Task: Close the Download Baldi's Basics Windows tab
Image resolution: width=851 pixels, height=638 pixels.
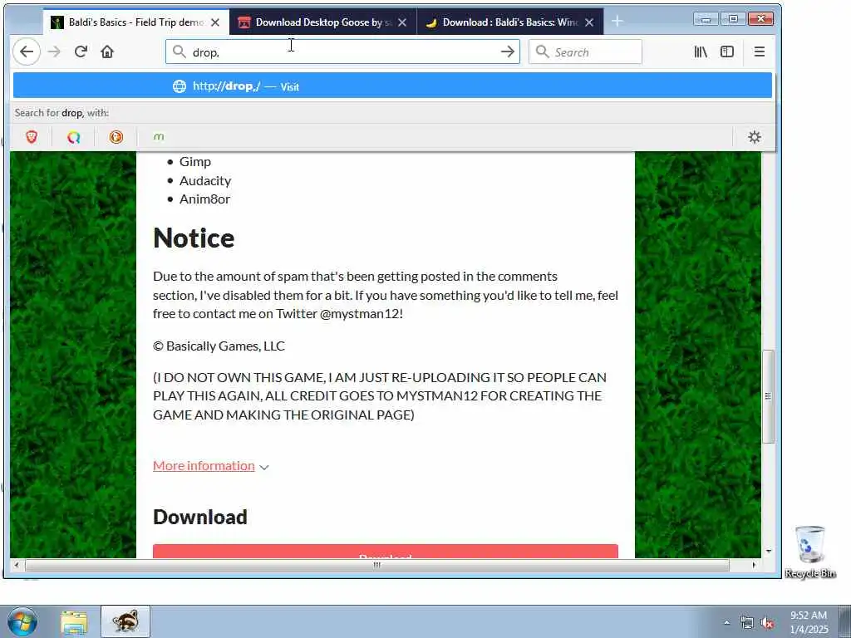Action: tap(589, 22)
